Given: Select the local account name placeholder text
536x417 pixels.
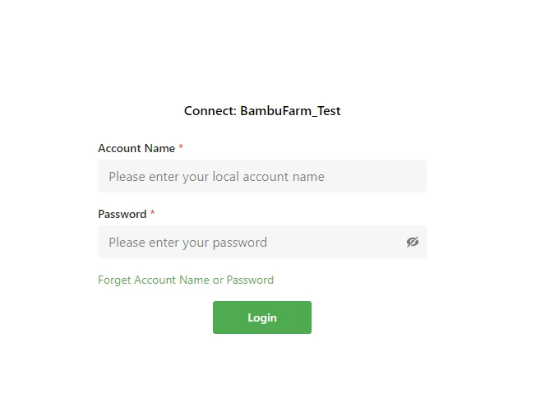Looking at the screenshot, I should click(x=216, y=176).
